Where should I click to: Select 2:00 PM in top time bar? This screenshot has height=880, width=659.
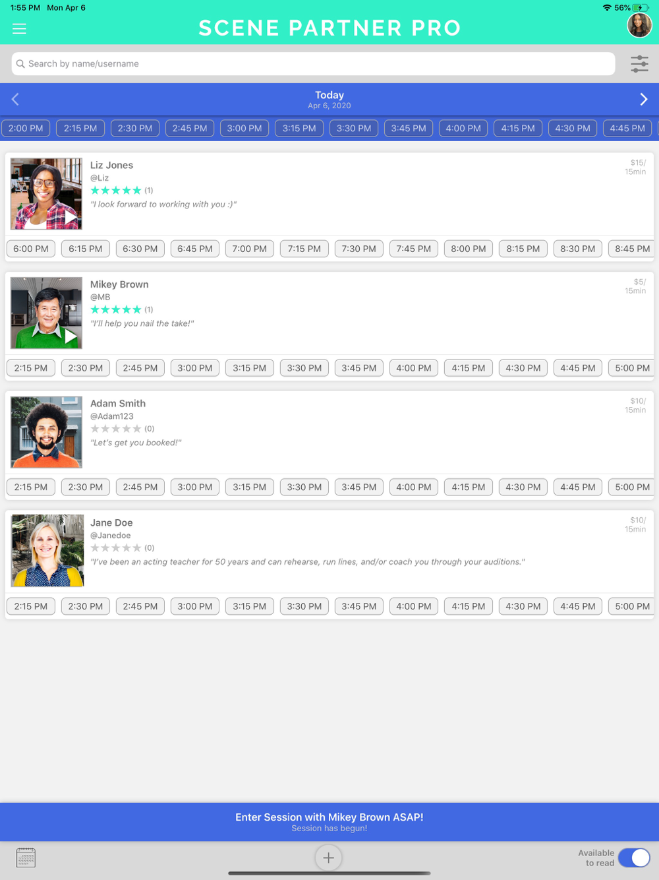point(26,128)
